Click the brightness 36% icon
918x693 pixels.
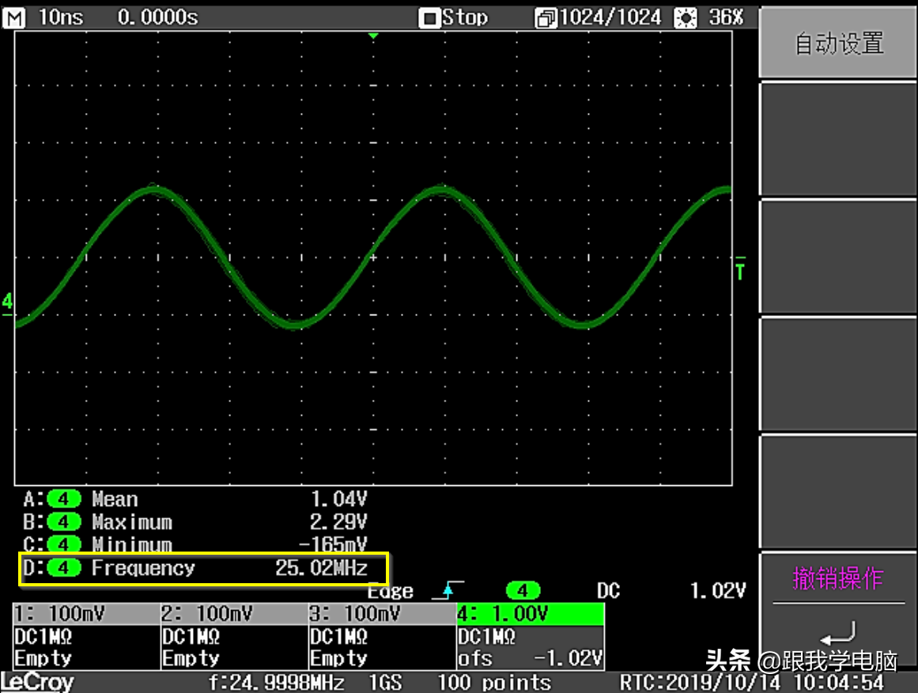pyautogui.click(x=685, y=18)
